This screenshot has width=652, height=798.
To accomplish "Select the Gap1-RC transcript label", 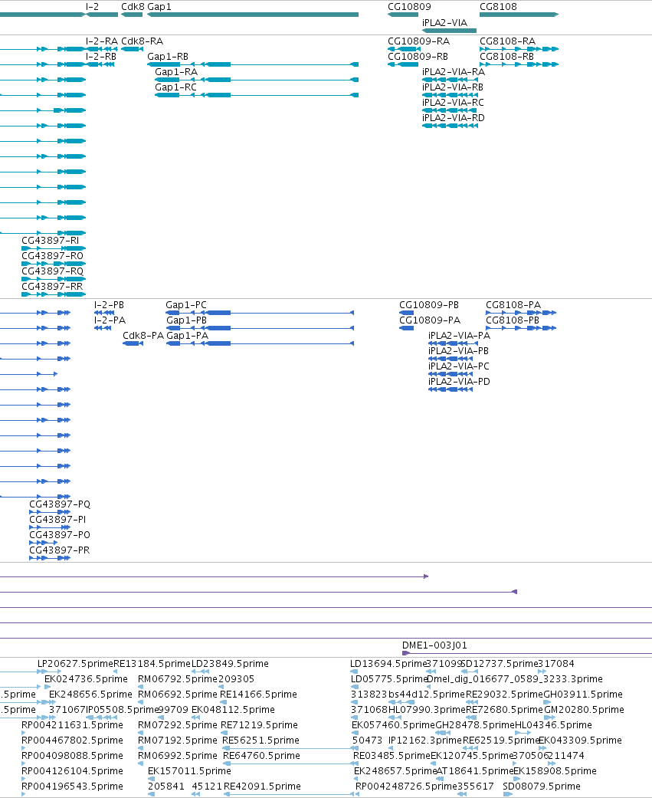I will (176, 87).
